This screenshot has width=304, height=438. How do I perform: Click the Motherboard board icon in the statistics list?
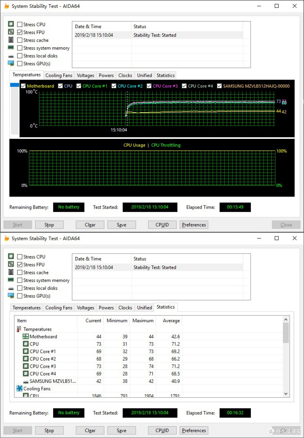point(26,336)
